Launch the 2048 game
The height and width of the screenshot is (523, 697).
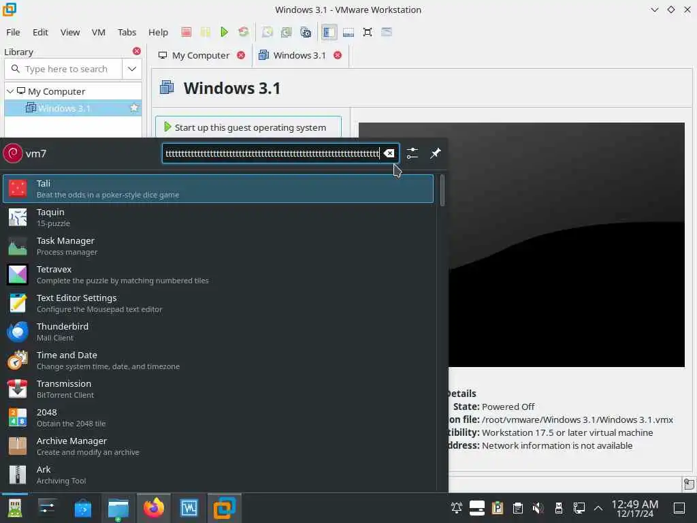point(218,417)
